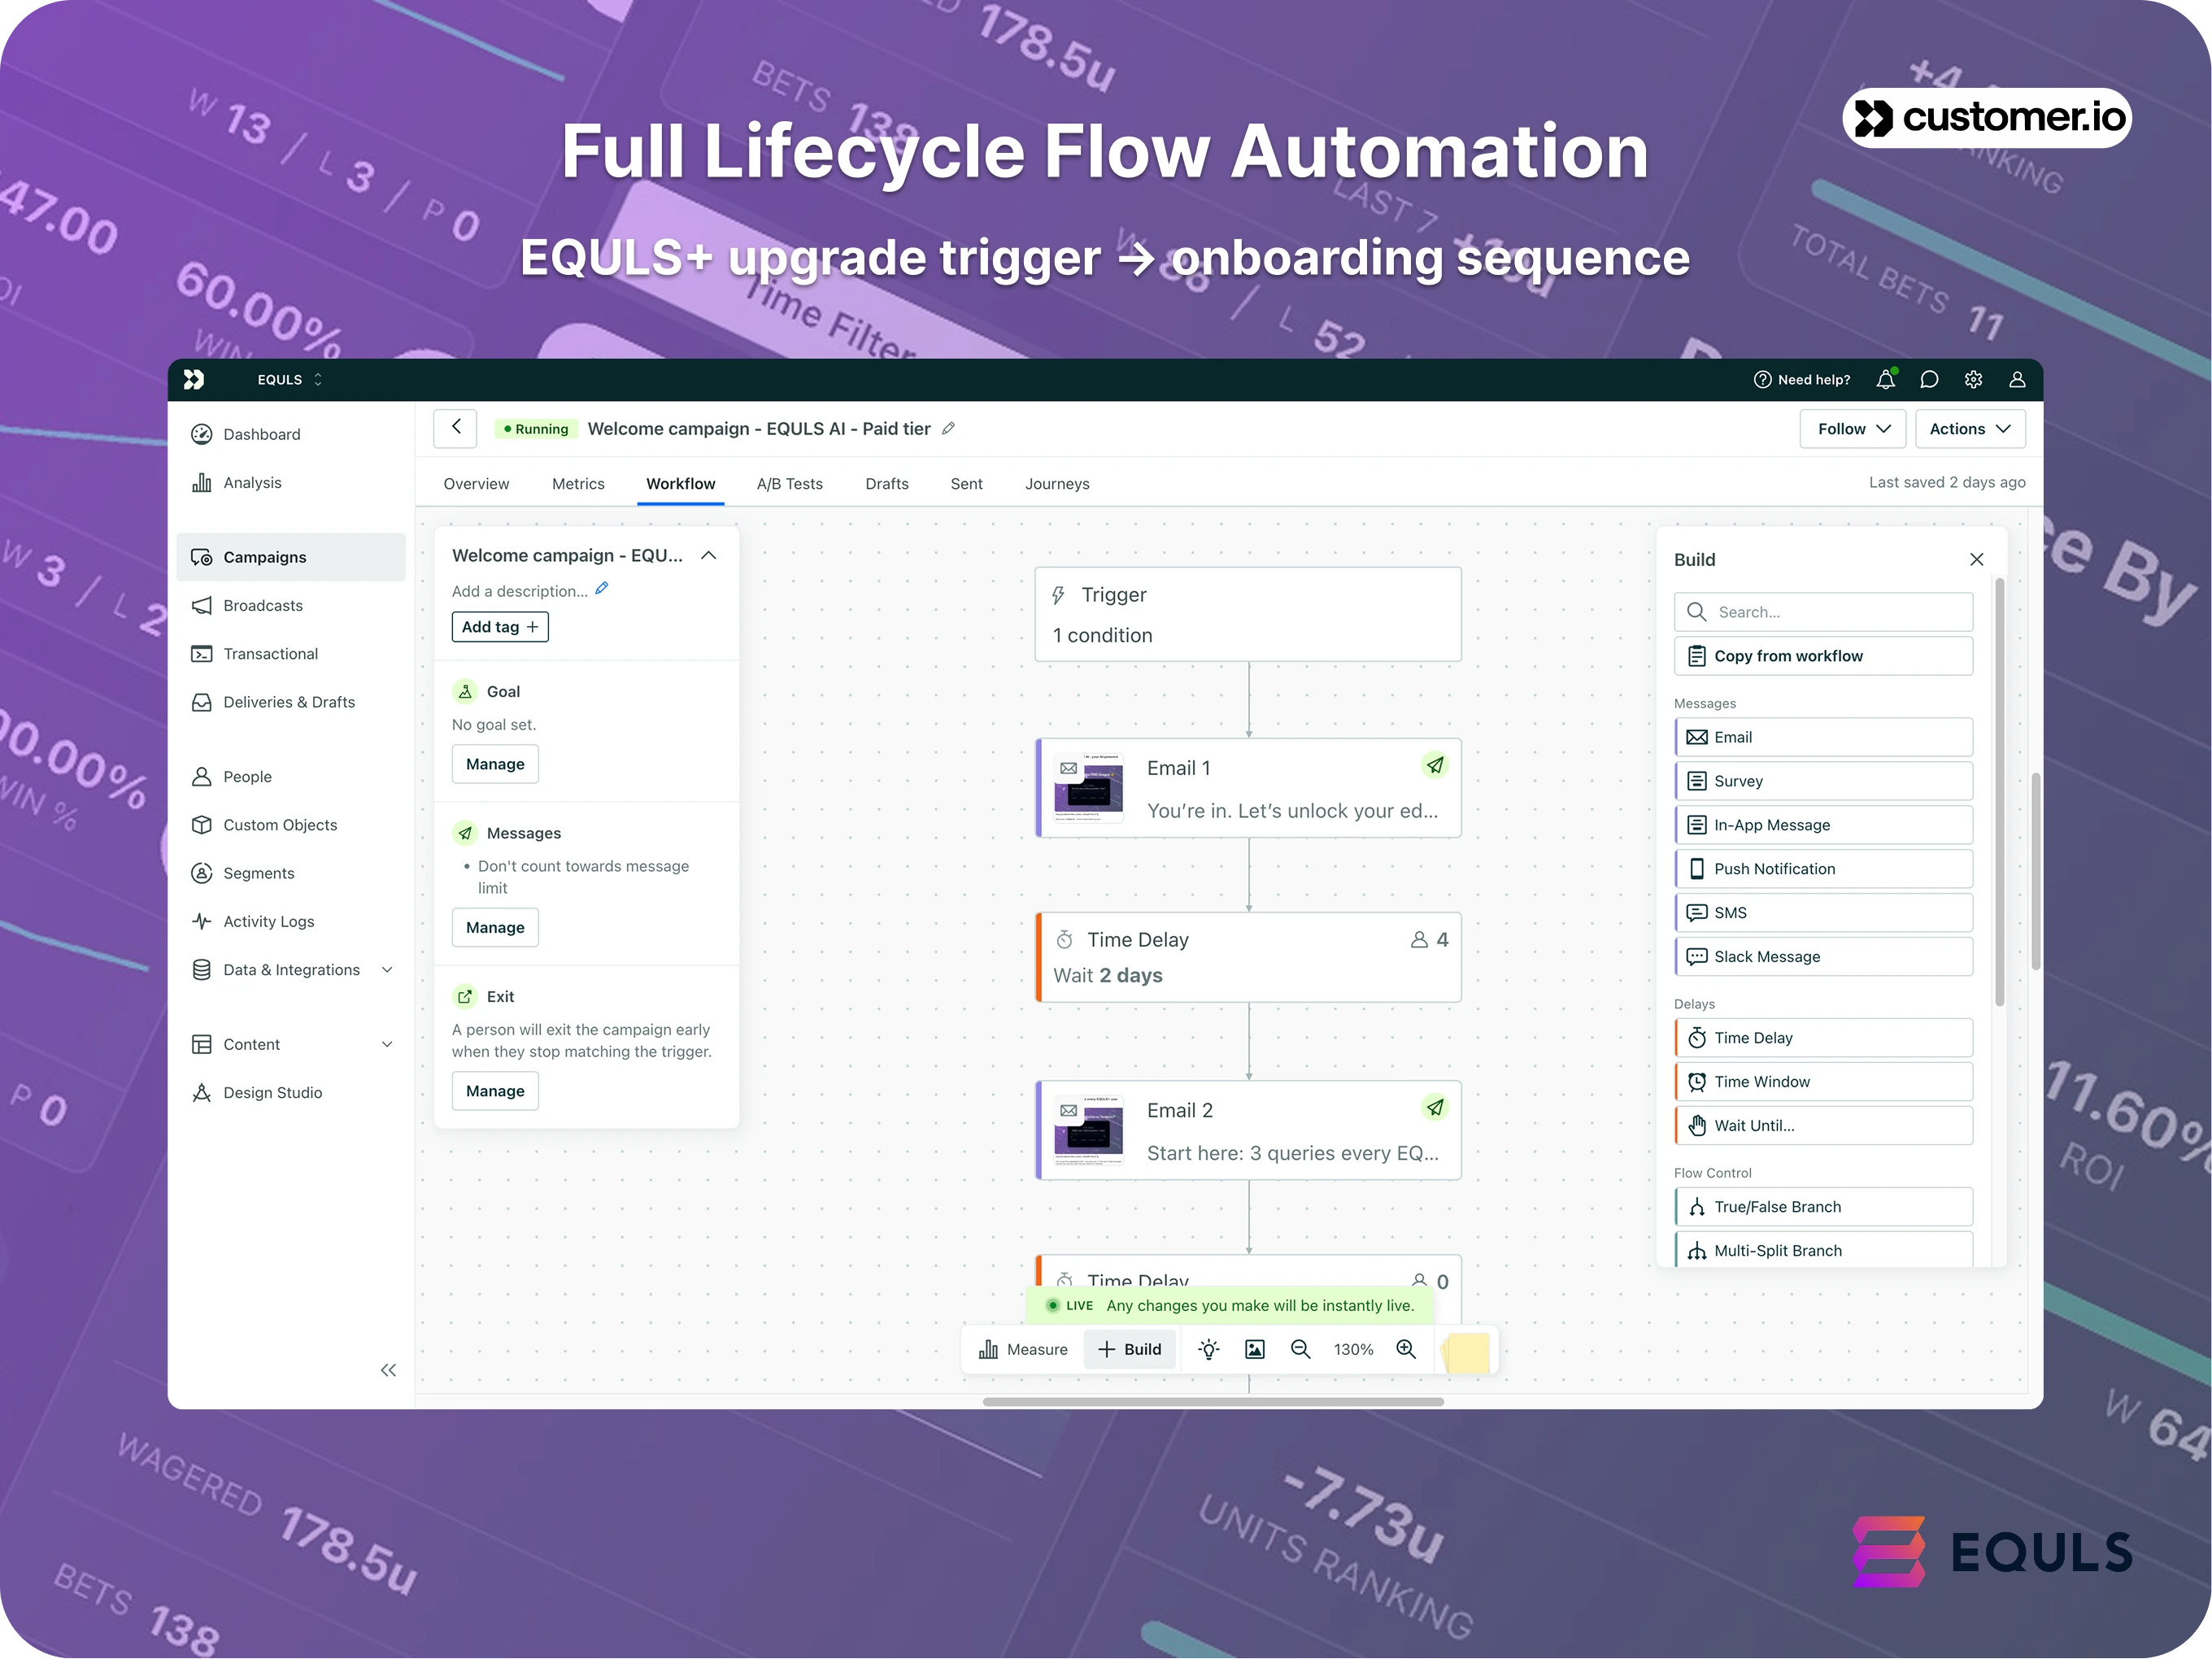Open the Follow dropdown
The height and width of the screenshot is (1659, 2212).
[x=1853, y=429]
